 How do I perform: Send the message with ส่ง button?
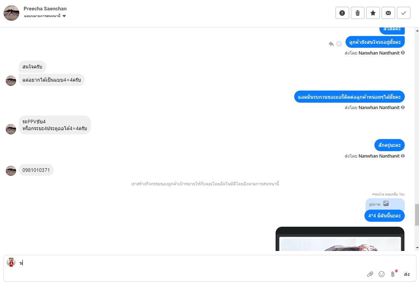(x=407, y=274)
